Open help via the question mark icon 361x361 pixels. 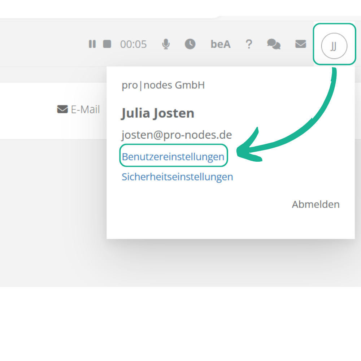pyautogui.click(x=248, y=44)
